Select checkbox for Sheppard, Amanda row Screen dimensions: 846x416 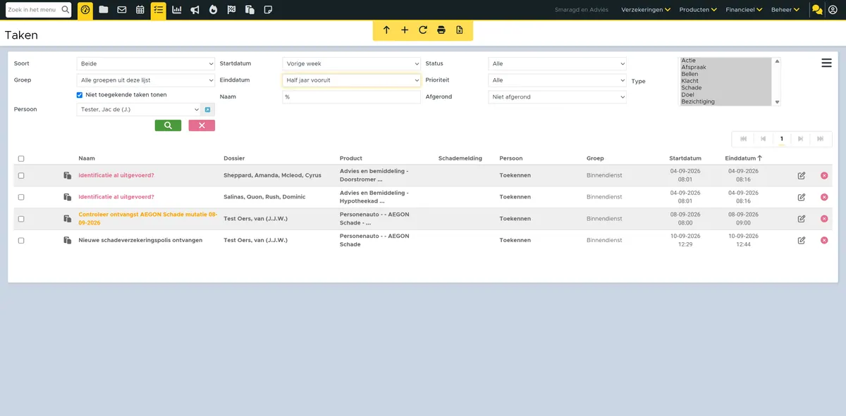[21, 175]
